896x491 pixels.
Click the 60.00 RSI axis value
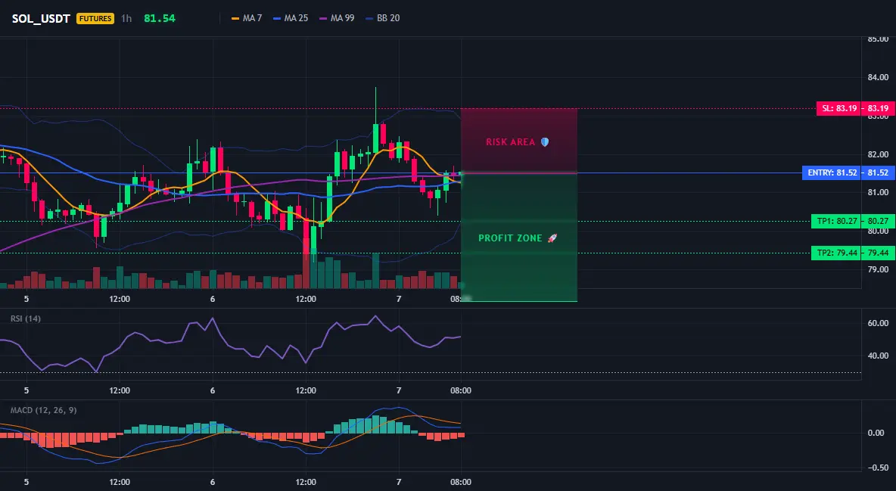(879, 323)
